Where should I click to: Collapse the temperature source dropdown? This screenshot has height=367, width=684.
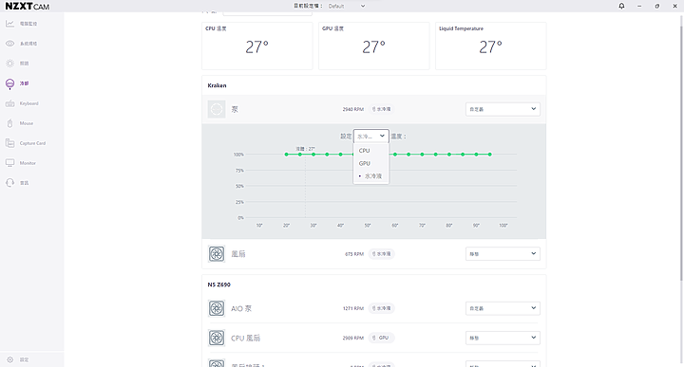tap(370, 137)
